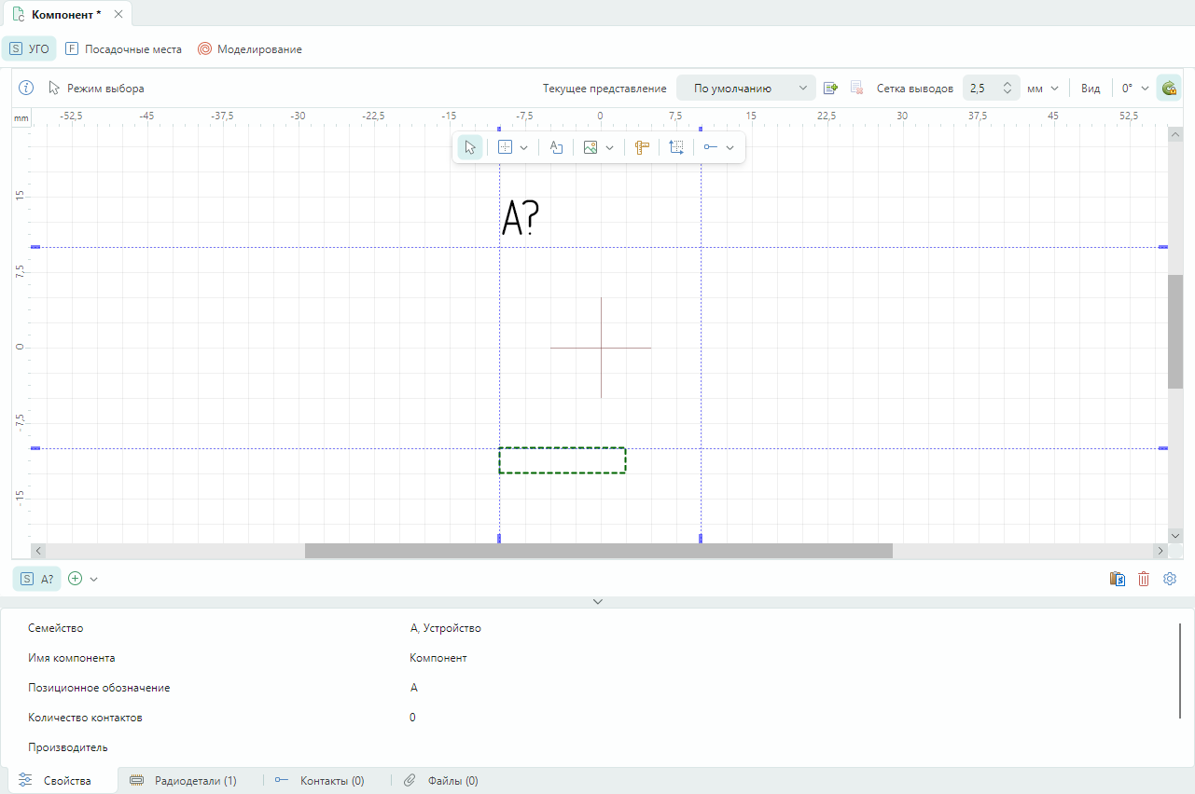Open the Моделирование section
This screenshot has height=794, width=1195.
click(x=250, y=49)
